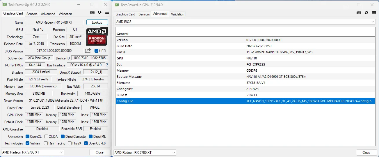Image resolution: width=379 pixels, height=157 pixels.
Task: Click the BIOS Version field
Action: click(x=54, y=51)
